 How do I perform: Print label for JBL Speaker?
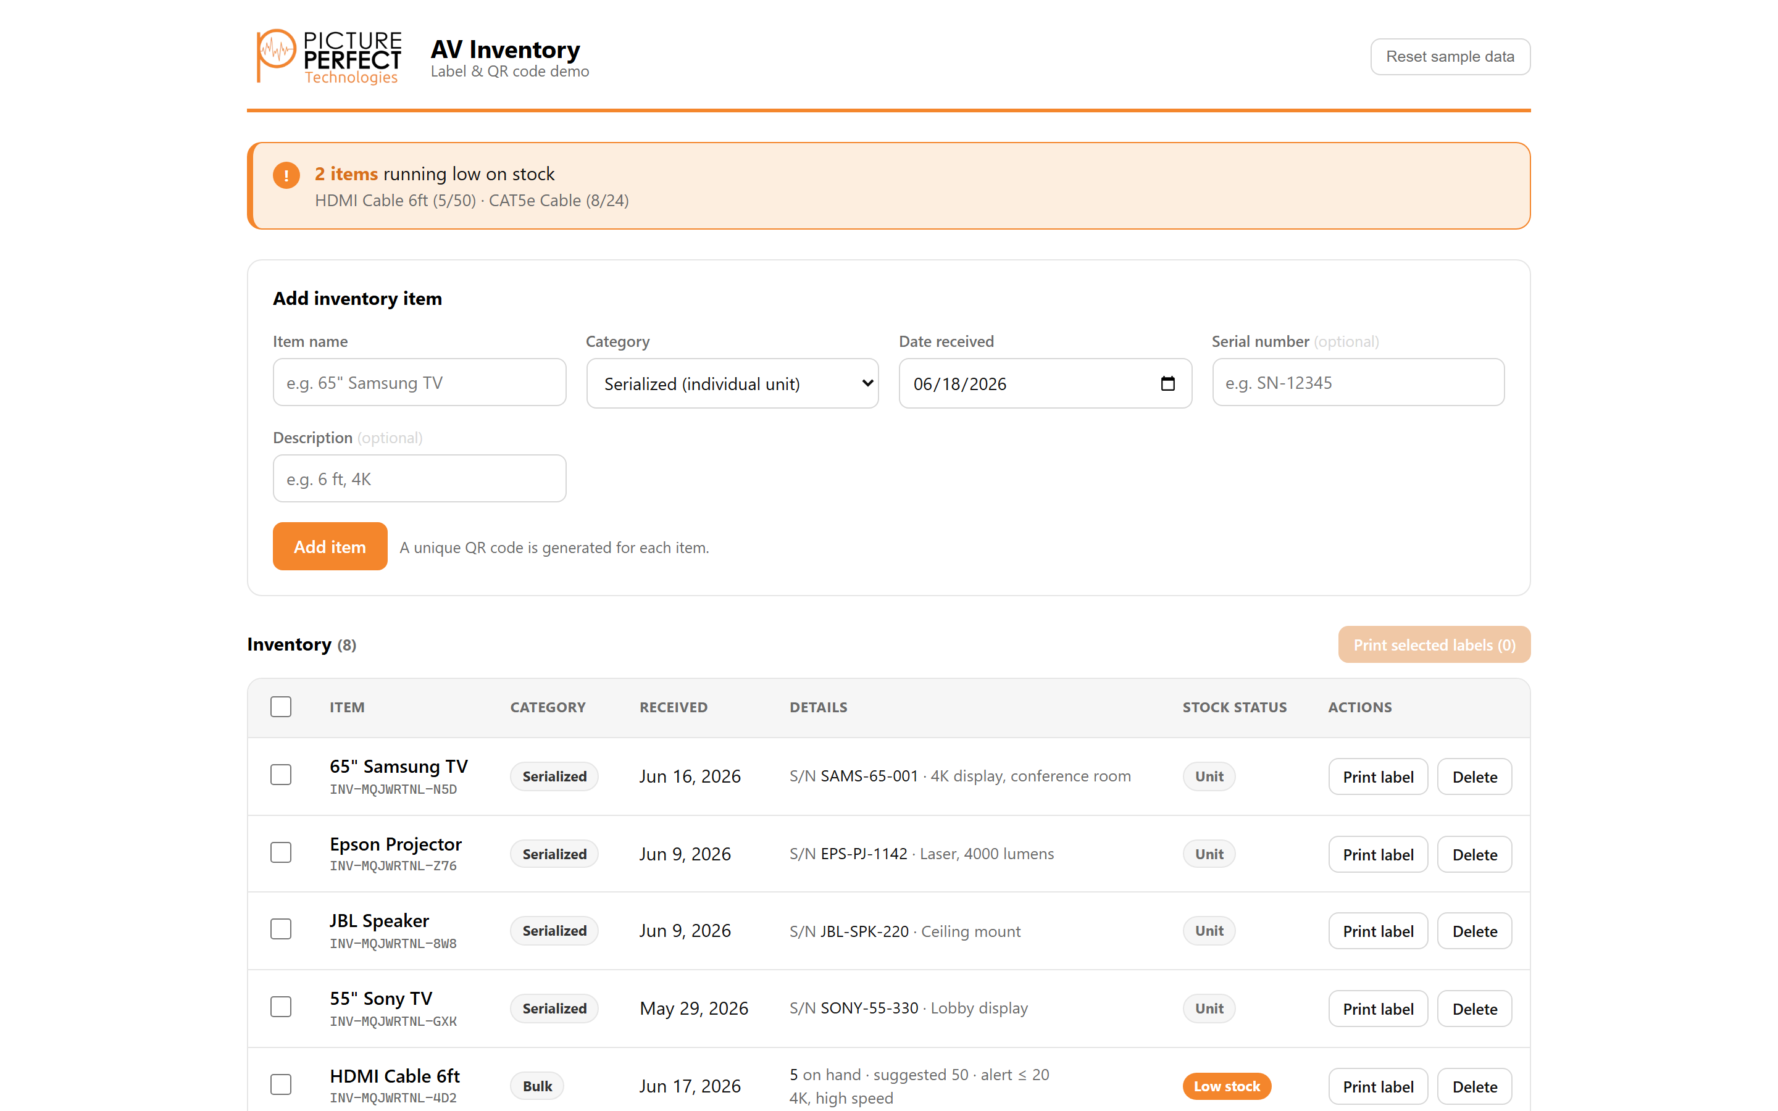tap(1377, 931)
